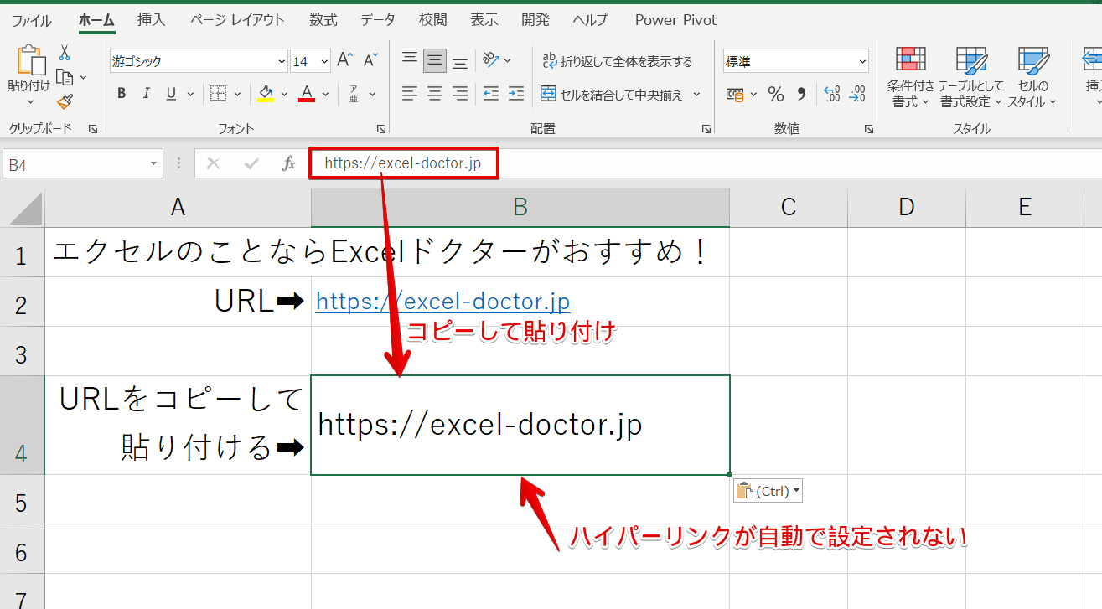Click the Paste clipboard icon

coord(30,61)
